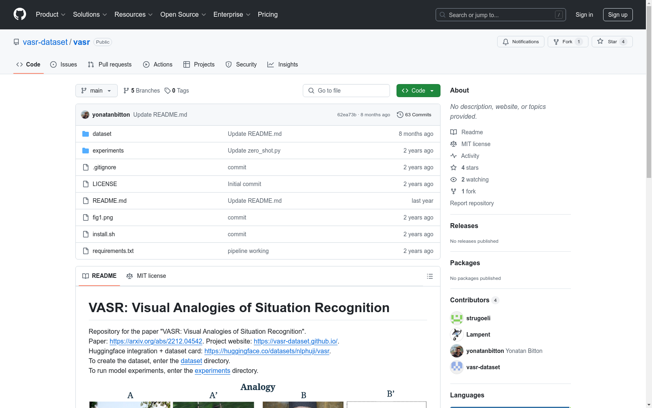Switch to the Issues tab

point(64,64)
